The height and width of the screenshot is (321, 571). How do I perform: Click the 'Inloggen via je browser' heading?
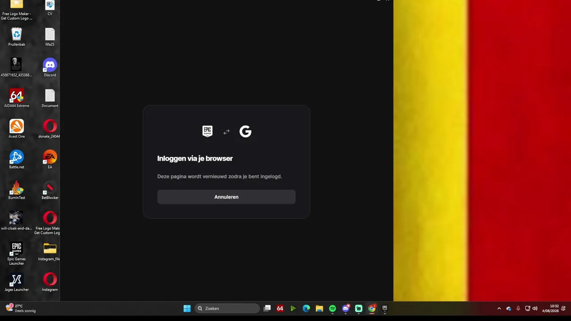[195, 158]
